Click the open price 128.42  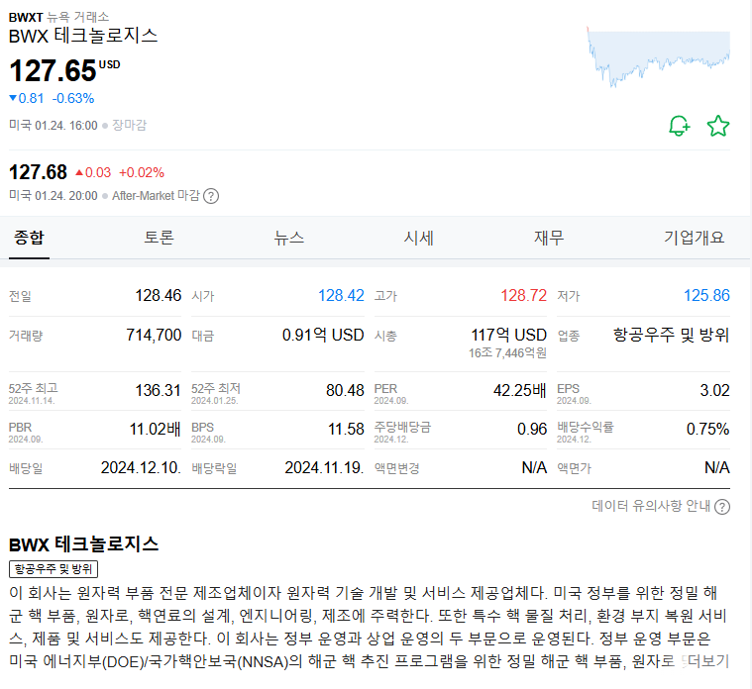341,296
